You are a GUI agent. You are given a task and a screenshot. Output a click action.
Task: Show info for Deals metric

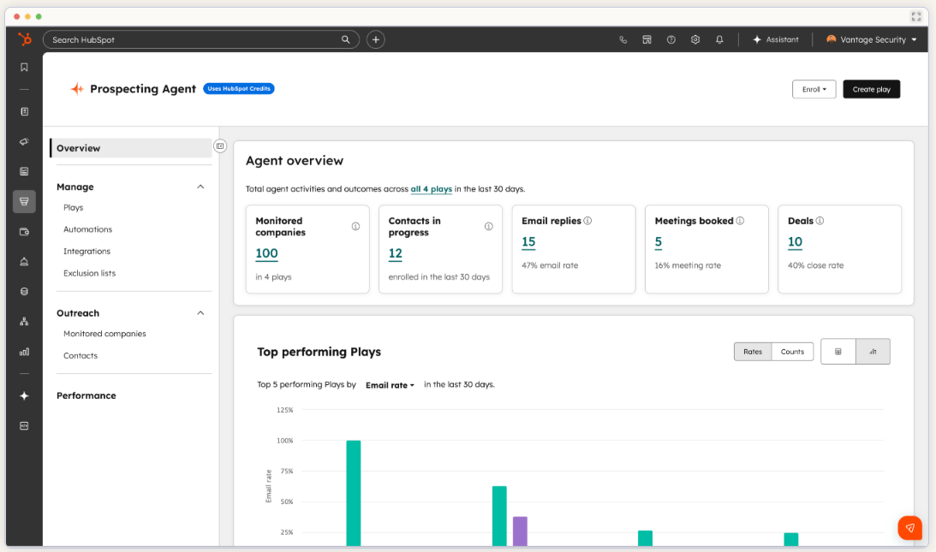pos(820,221)
